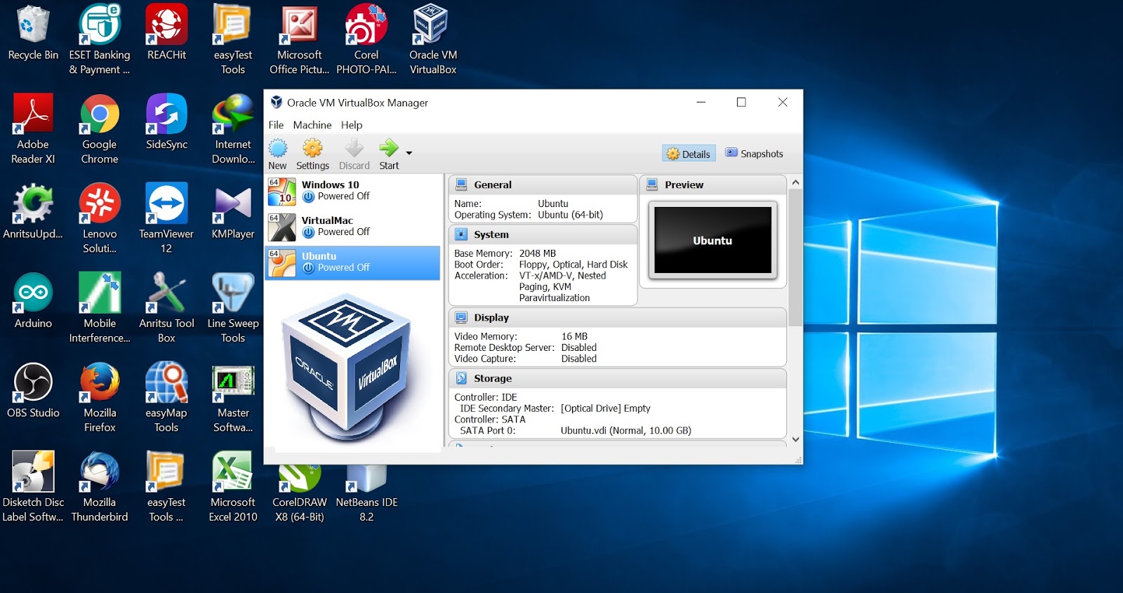Select the Line Sweep Tools icon
Image resolution: width=1123 pixels, height=593 pixels.
point(233,308)
